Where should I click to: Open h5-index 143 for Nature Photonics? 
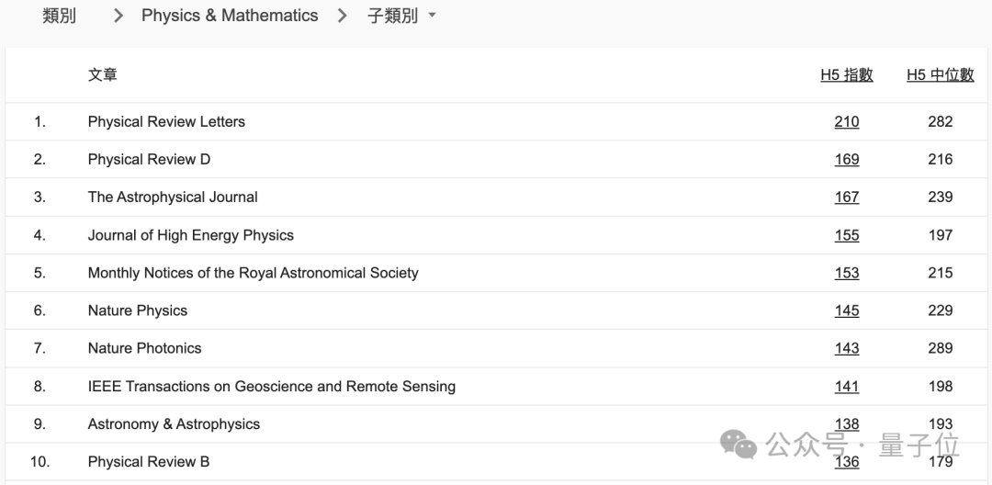click(847, 348)
